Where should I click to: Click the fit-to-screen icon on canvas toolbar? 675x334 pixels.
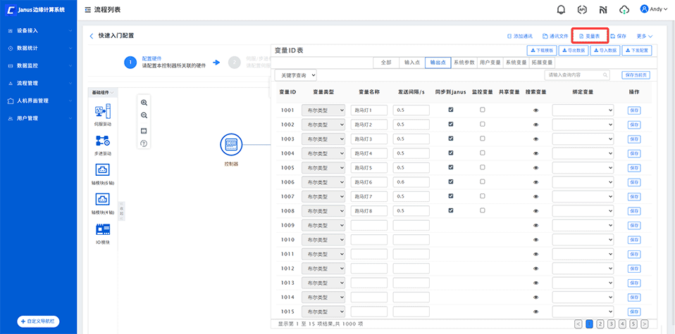coord(144,130)
